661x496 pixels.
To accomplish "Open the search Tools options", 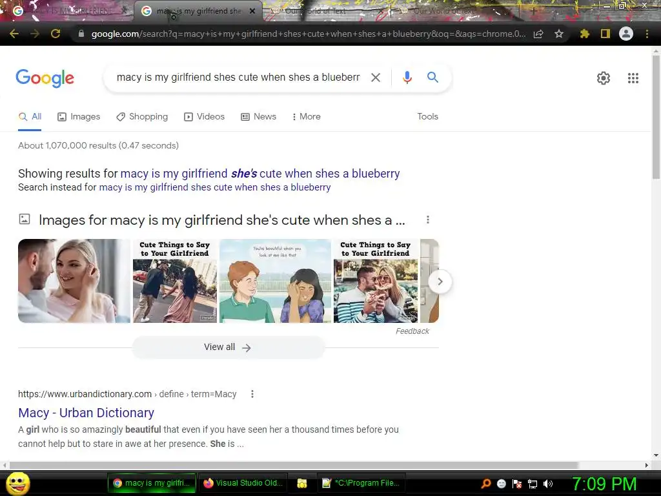I will (x=427, y=117).
